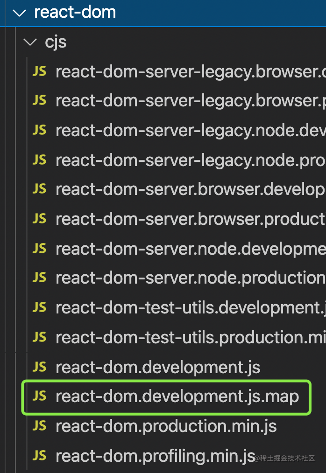The image size is (326, 473).
Task: Click JS icon beside react-dom.development.js
Action: coord(39,367)
